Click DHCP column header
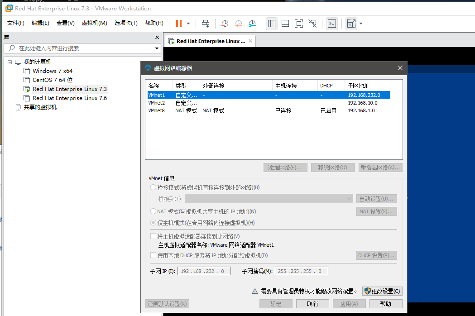The height and width of the screenshot is (316, 475). click(x=331, y=86)
